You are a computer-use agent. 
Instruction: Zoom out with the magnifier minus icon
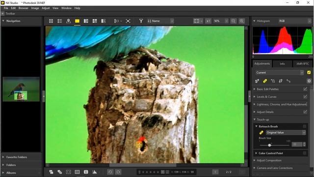pyautogui.click(x=234, y=21)
